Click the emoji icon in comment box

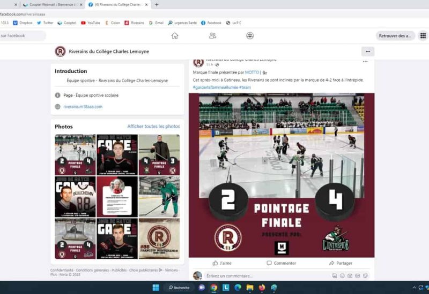342,276
